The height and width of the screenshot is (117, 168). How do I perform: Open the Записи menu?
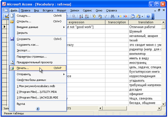pyautogui.click(x=74, y=10)
